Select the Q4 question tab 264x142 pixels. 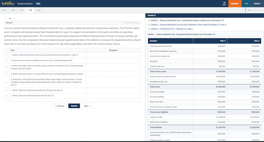(x=30, y=10)
